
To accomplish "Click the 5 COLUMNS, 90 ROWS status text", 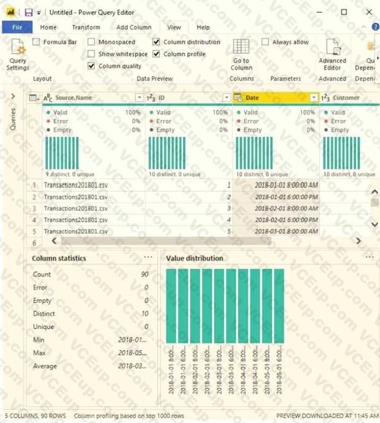I will pos(35,416).
